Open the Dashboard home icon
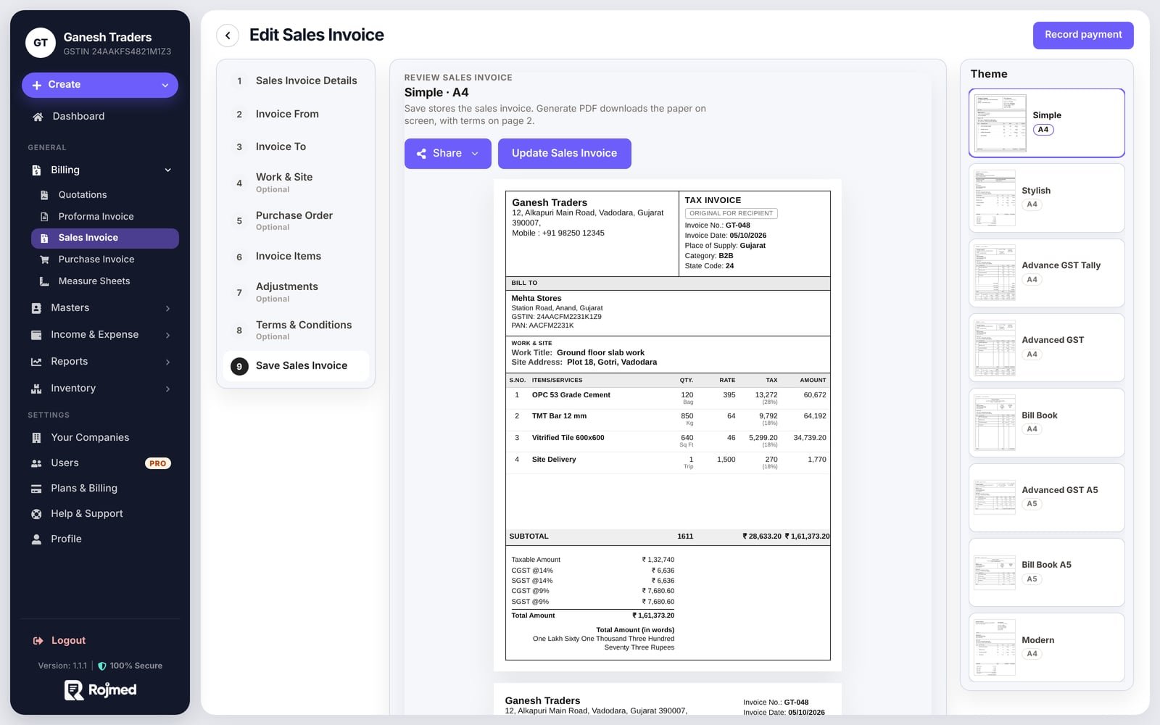The image size is (1160, 725). point(38,117)
